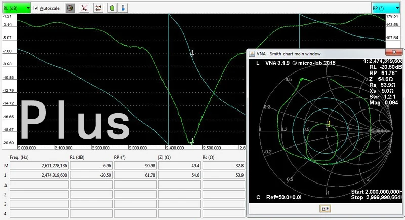The image size is (405, 220).
Task: Open the RP (°) right scale dropdown
Action: coord(386,8)
